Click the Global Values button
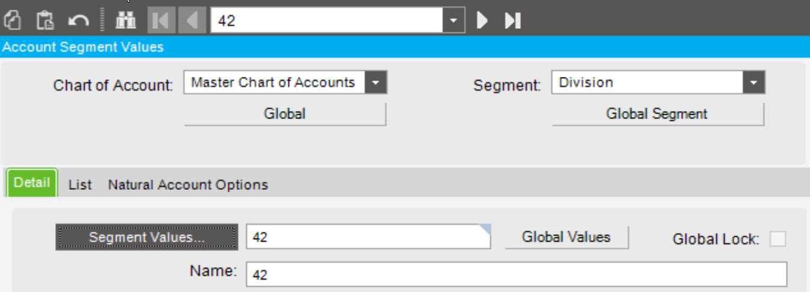The image size is (810, 292). coord(566,237)
